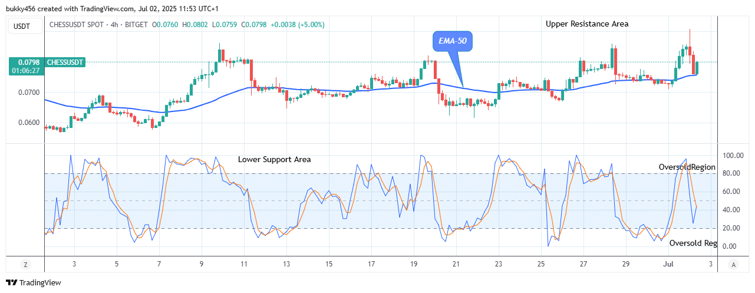Click the A auto-scale button

pyautogui.click(x=733, y=264)
